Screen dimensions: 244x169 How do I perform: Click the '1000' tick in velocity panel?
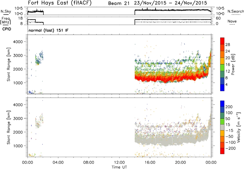pyautogui.click(x=18, y=146)
